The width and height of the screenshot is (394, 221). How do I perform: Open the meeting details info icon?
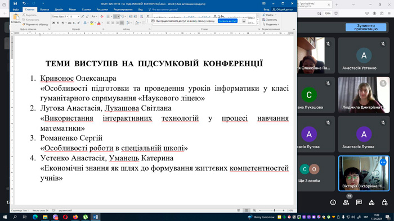pyautogui.click(x=333, y=202)
